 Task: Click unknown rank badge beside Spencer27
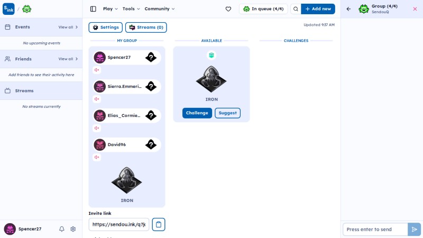tap(151, 57)
